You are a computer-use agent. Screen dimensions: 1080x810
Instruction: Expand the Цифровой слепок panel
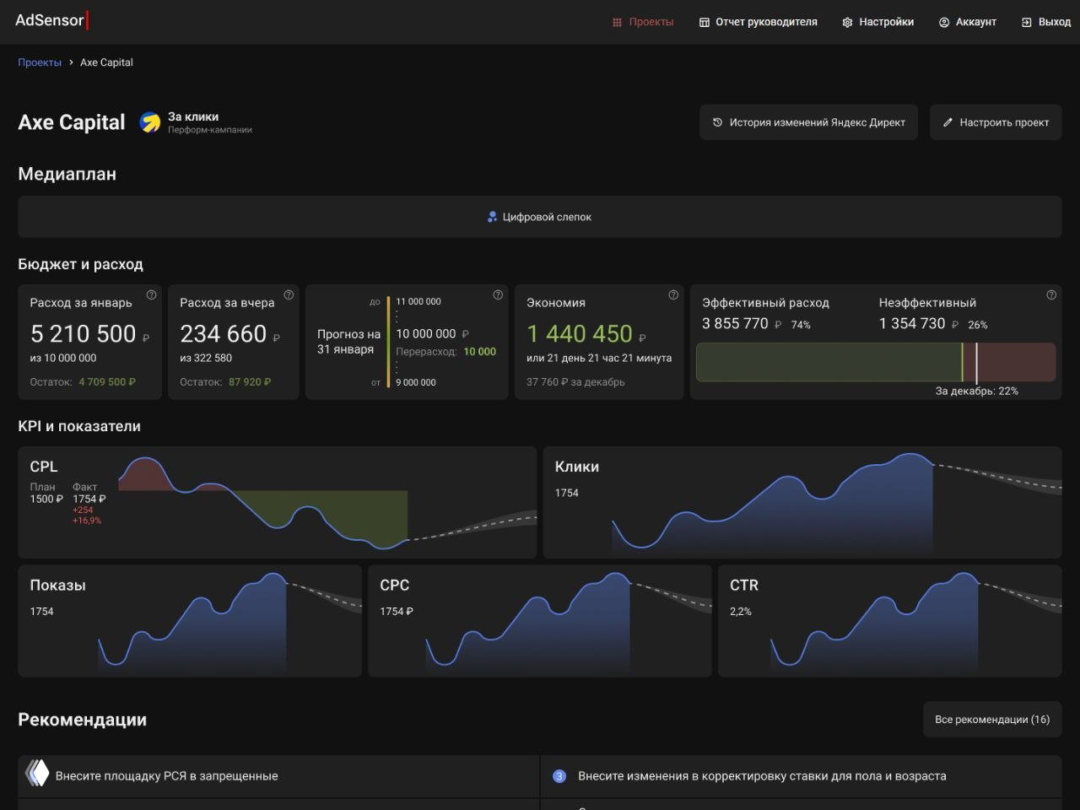(x=539, y=217)
